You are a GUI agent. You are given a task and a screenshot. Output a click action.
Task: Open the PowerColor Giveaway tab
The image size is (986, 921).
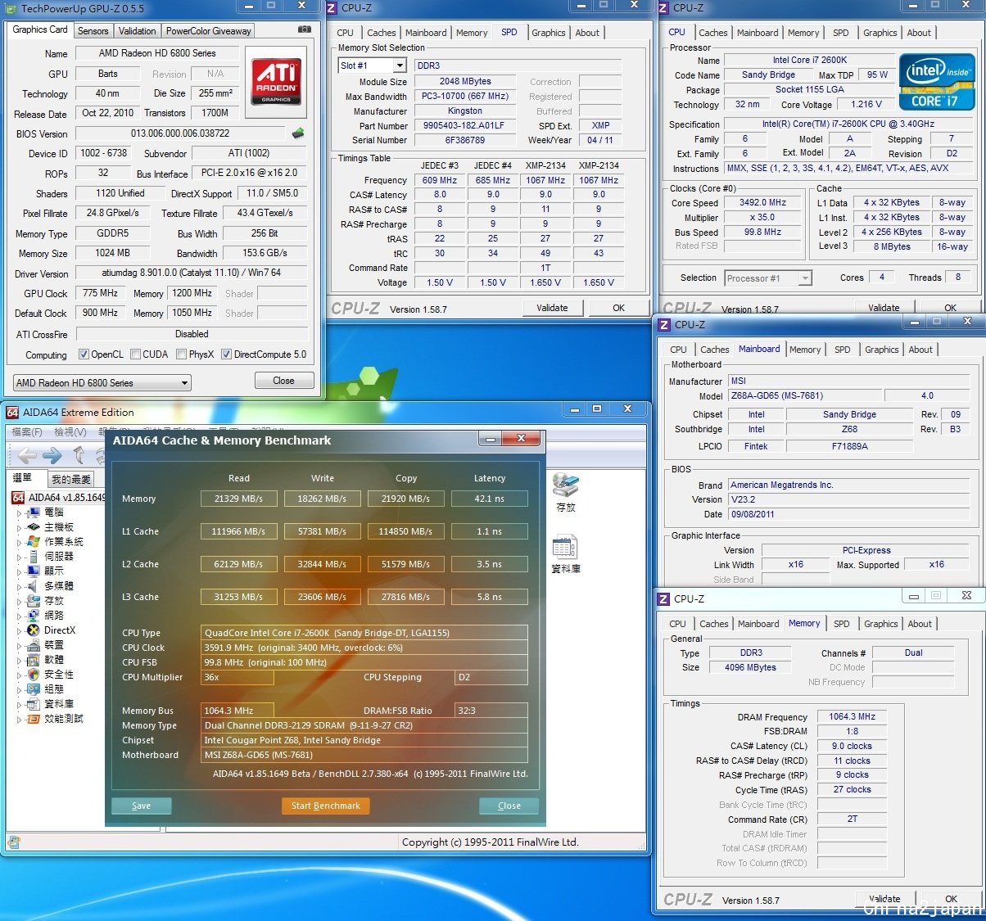[x=209, y=31]
